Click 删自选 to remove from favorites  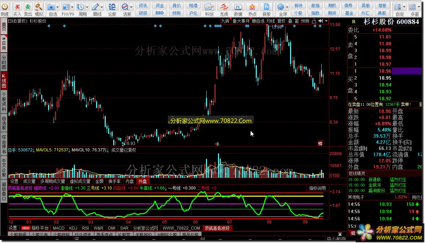click(x=258, y=21)
